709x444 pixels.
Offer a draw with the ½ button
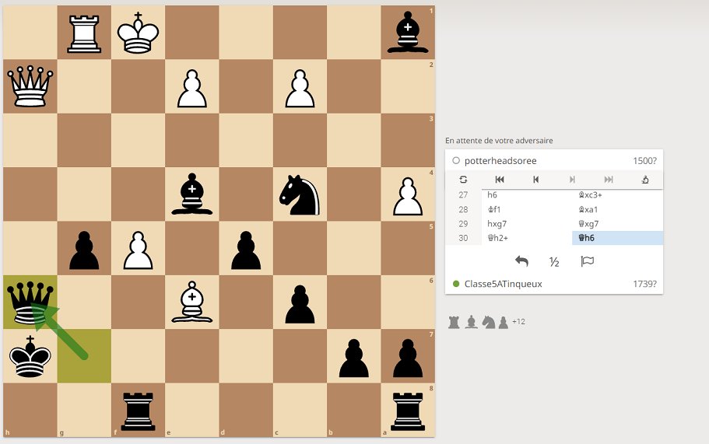click(554, 261)
